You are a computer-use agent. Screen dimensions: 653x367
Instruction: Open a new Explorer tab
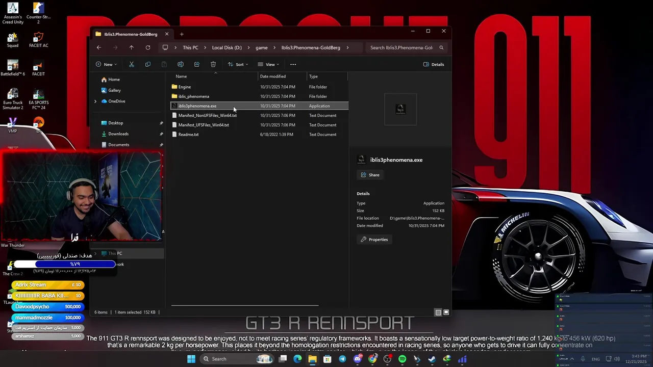182,34
